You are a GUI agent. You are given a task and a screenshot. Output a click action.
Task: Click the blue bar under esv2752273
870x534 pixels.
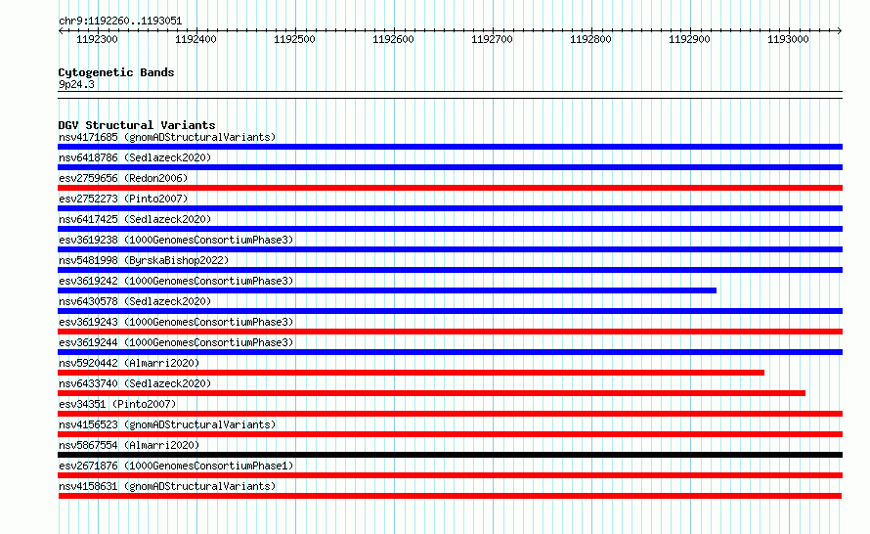[450, 208]
